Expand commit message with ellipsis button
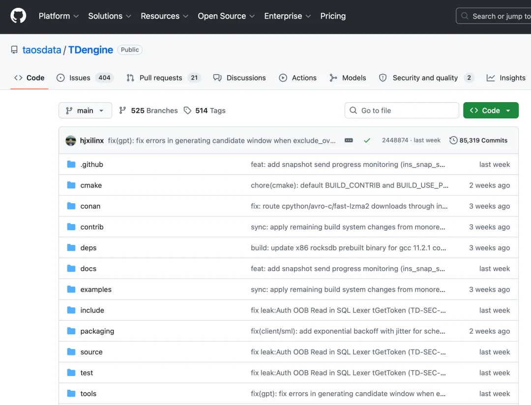Screen dimensions: 531x405 pyautogui.click(x=349, y=140)
